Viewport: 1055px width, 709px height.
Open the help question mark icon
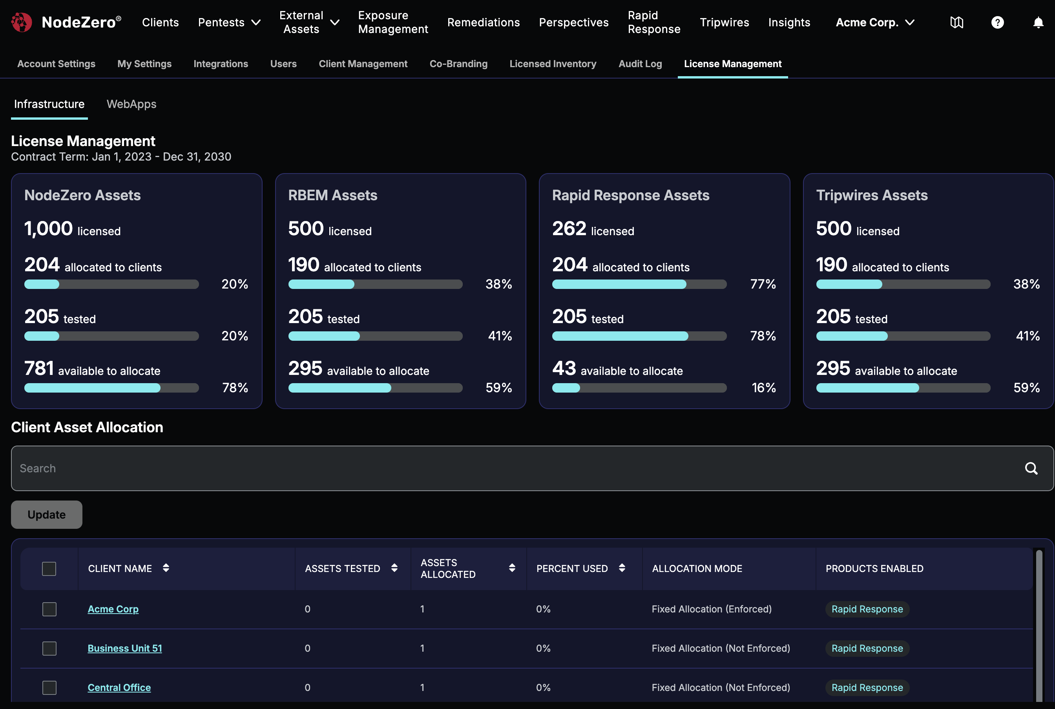click(997, 22)
